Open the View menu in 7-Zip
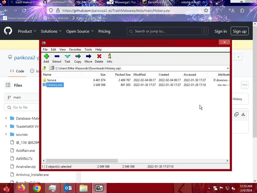 click(x=62, y=50)
